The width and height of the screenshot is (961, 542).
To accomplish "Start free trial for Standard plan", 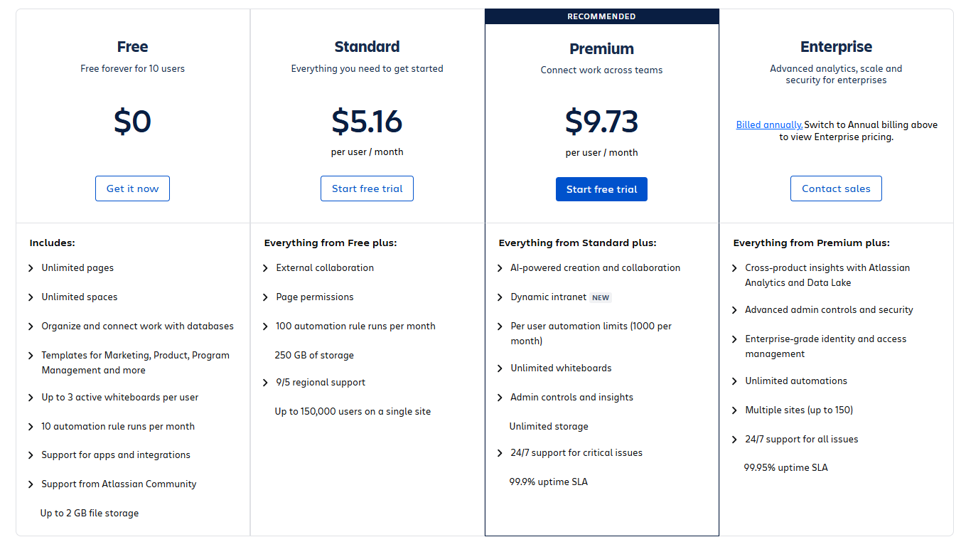I will (367, 188).
